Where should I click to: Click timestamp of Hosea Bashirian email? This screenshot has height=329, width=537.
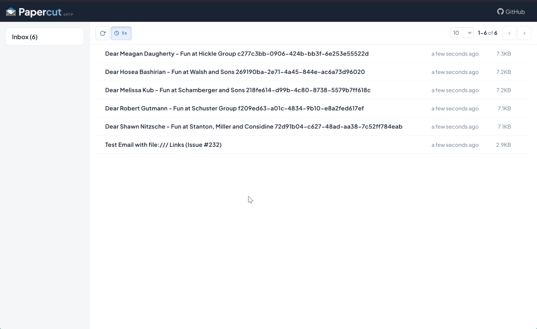click(x=455, y=72)
